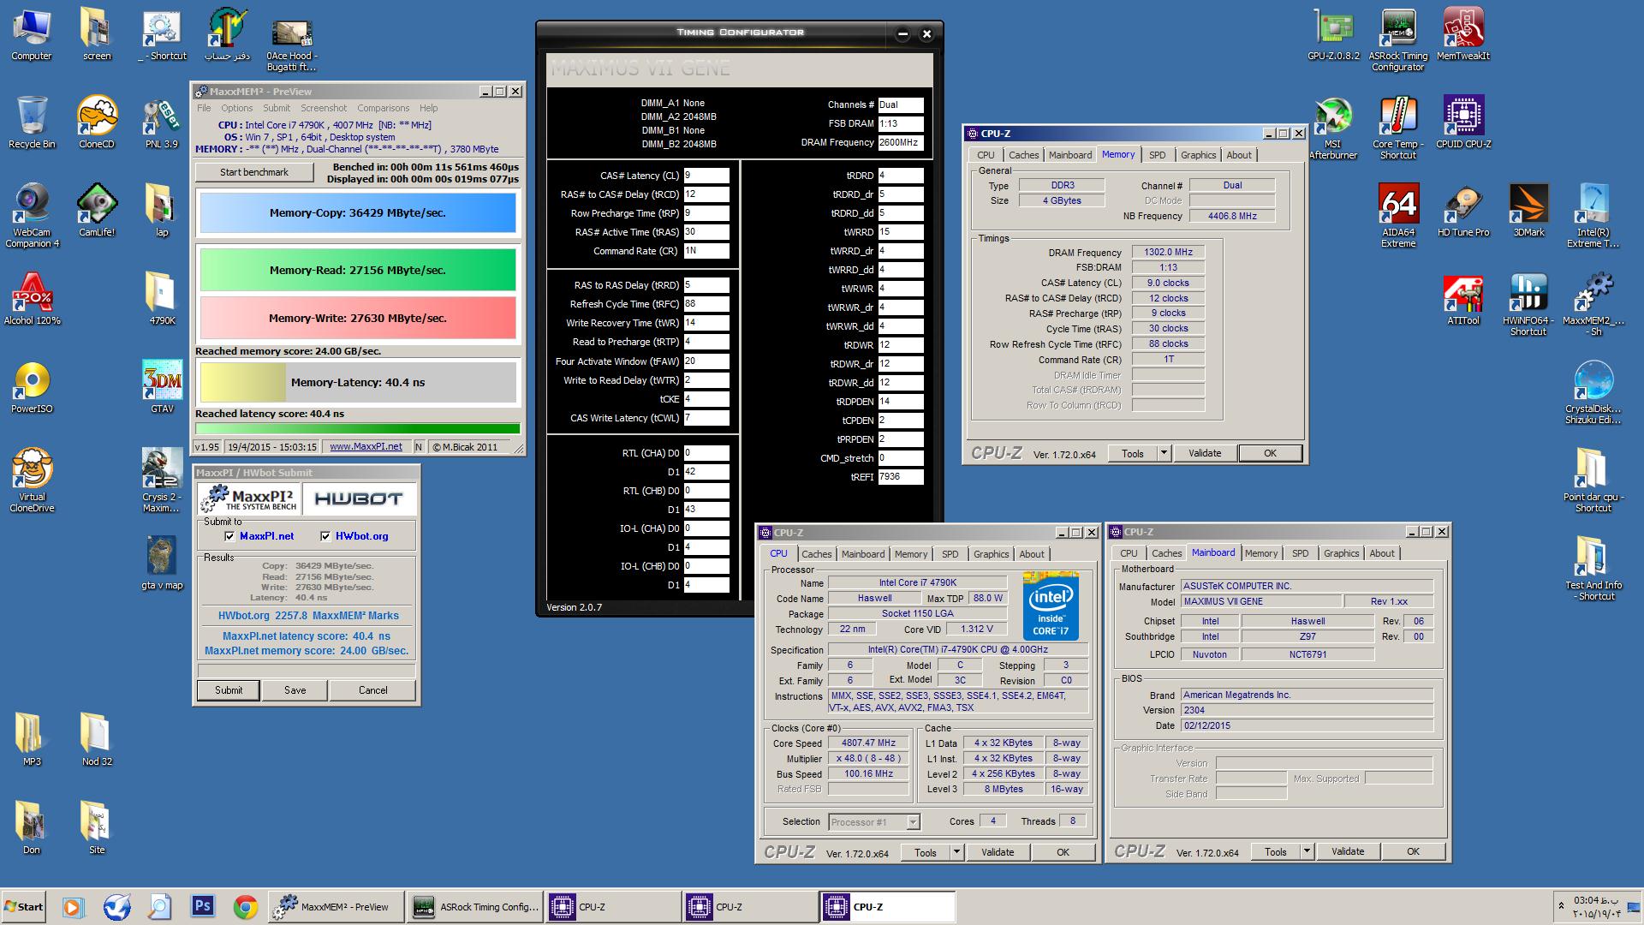Switch to About tab in CPU-Z Memory window
The image size is (1644, 925).
pos(1238,155)
